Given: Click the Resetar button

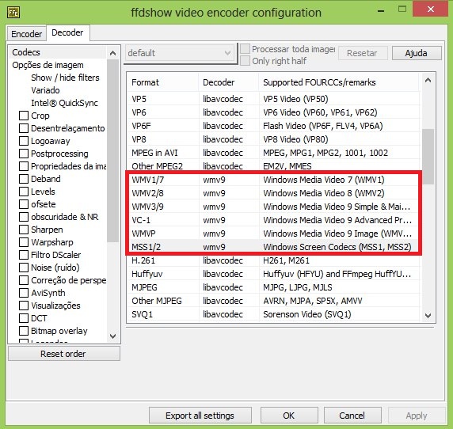Looking at the screenshot, I should click(362, 53).
